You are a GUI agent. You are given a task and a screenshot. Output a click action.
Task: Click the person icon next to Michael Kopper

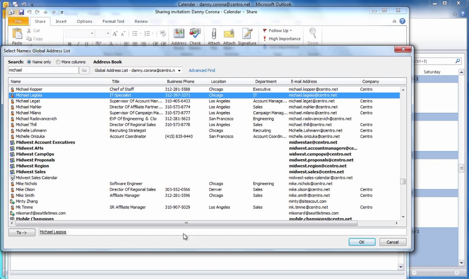(12, 89)
